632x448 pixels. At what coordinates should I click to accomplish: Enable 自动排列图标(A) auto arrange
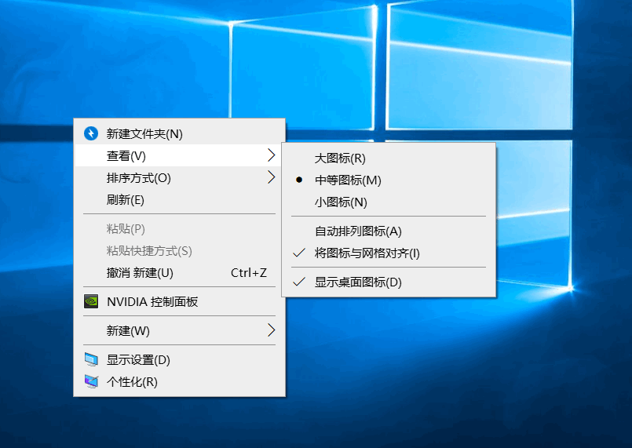389,231
